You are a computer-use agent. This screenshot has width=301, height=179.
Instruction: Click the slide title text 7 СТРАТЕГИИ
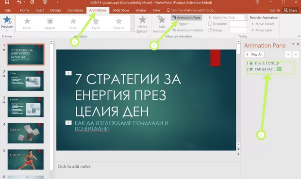click(x=128, y=95)
